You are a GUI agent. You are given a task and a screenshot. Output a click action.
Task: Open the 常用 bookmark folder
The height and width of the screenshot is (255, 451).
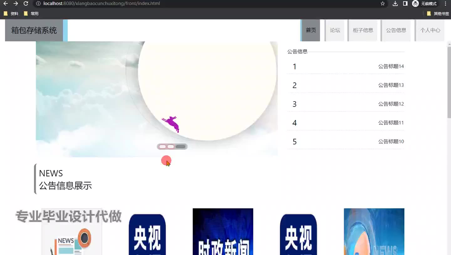coord(31,14)
